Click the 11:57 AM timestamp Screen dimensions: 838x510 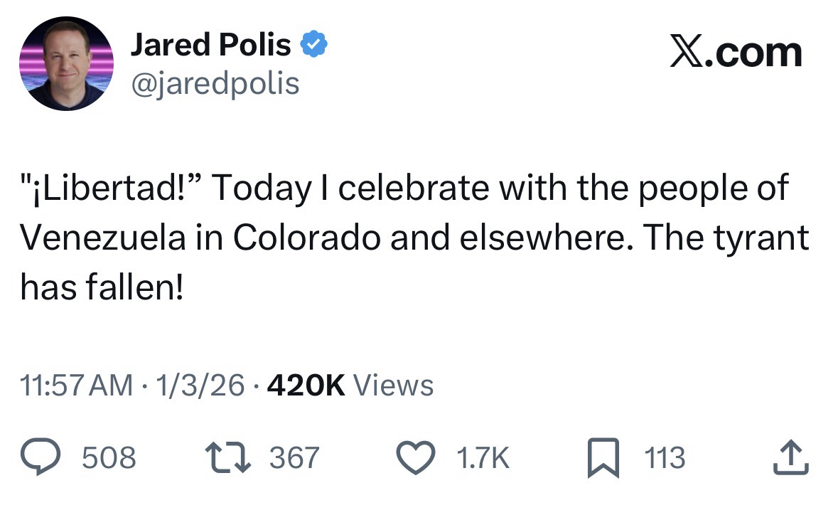[77, 386]
